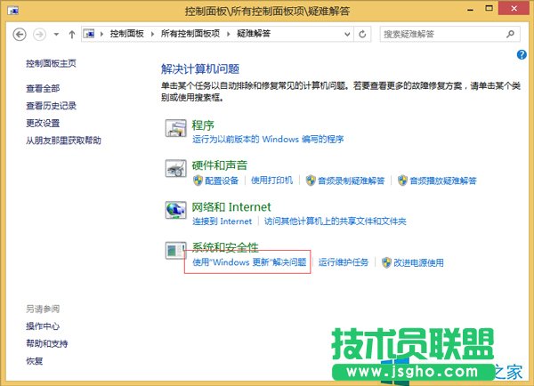
Task: Click the Back navigation arrow
Action: click(x=20, y=35)
